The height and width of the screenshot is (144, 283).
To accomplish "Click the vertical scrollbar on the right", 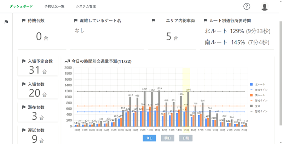I will coord(281,71).
